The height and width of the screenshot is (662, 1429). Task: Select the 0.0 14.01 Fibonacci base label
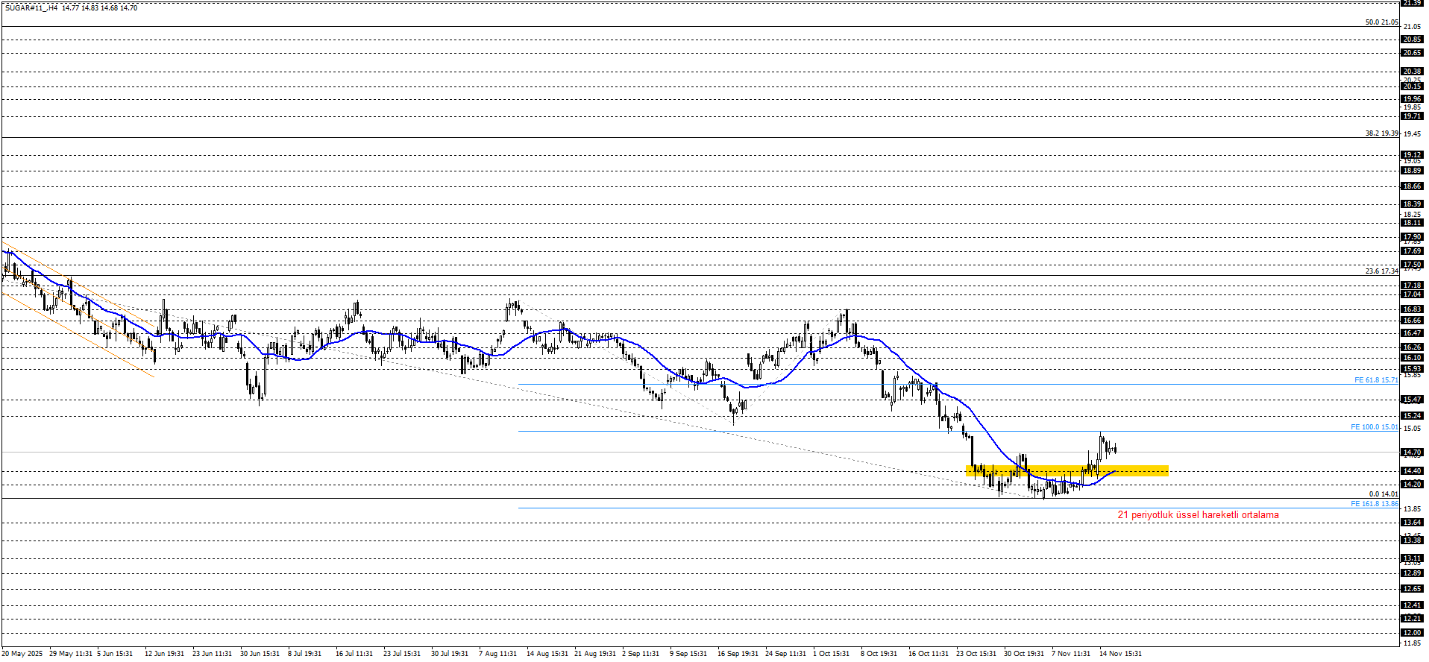[1383, 494]
